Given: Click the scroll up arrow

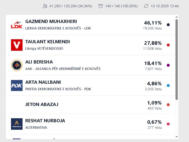Looking at the screenshot, I should click(x=177, y=17).
